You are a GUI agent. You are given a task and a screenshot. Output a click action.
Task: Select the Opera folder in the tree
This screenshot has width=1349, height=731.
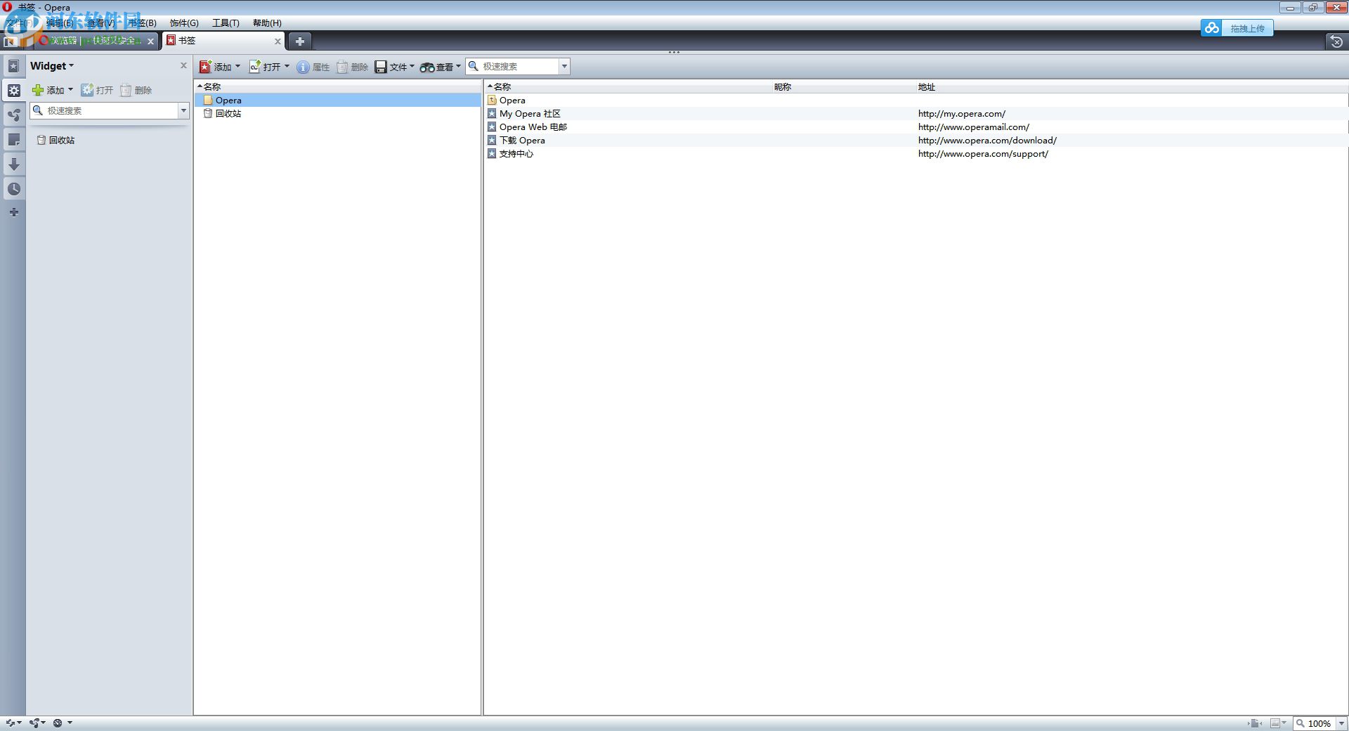pyautogui.click(x=337, y=101)
